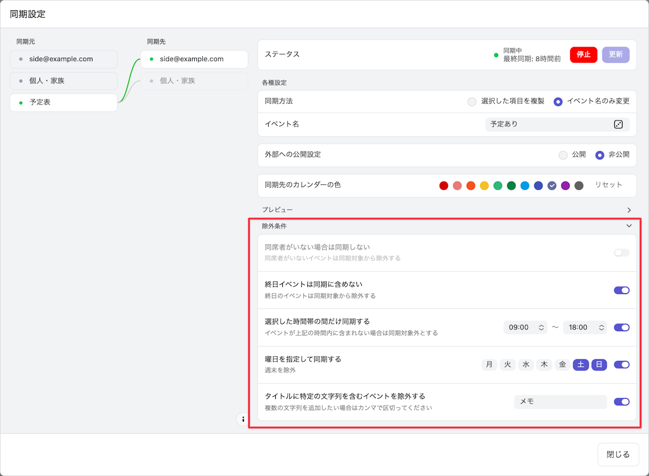
Task: Select source calendar 個人・家族 under 同期元
Action: pyautogui.click(x=63, y=81)
